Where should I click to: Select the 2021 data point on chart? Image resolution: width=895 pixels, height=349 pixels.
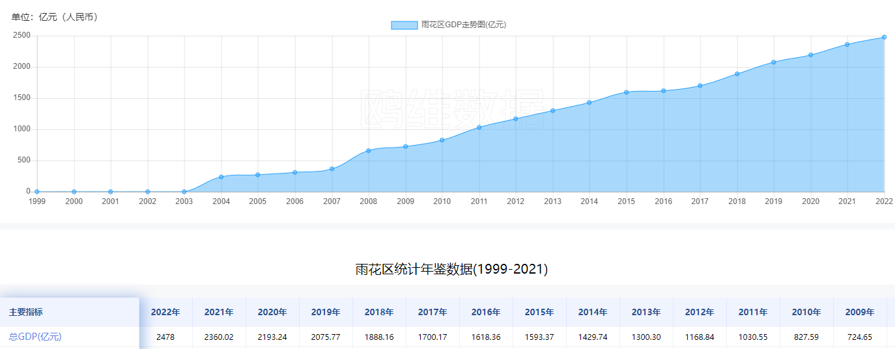tap(847, 44)
